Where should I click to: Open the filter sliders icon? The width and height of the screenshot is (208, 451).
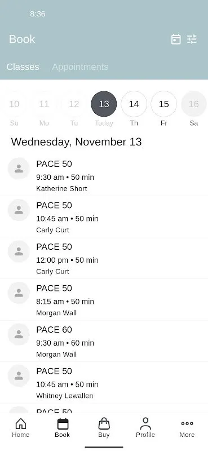(192, 39)
